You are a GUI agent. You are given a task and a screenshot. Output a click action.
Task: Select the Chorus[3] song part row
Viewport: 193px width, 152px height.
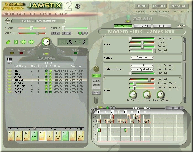coord(47,89)
